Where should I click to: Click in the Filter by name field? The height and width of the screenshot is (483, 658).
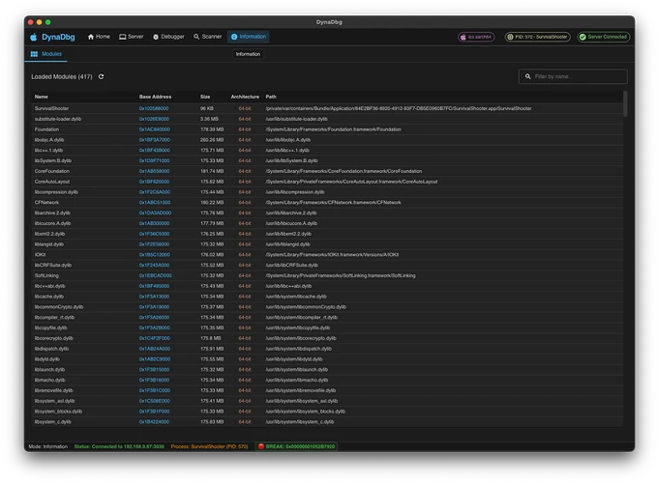(578, 76)
